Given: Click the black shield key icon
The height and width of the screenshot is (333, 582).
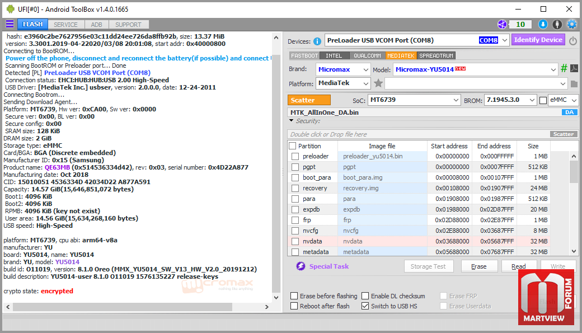Looking at the screenshot, I should pos(557,25).
